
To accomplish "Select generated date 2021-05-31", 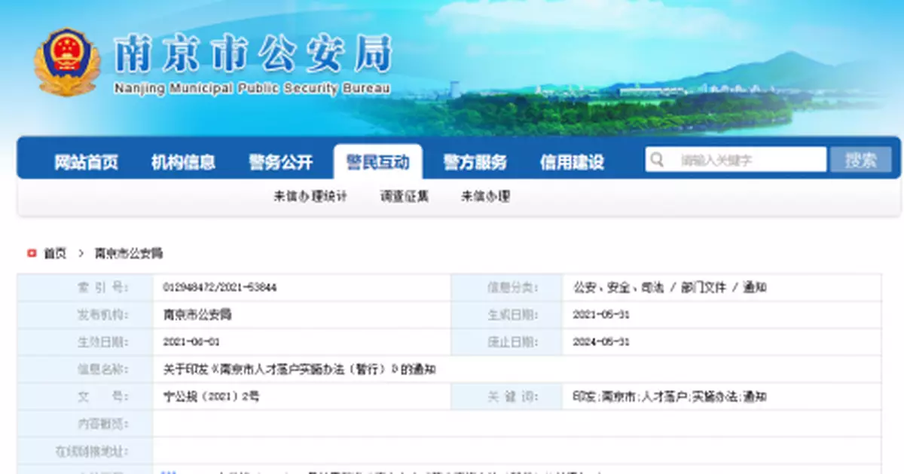I will (x=601, y=315).
